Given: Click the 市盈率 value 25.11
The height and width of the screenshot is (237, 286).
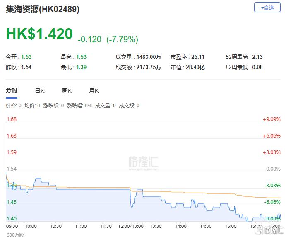Looking at the screenshot, I should tap(198, 57).
